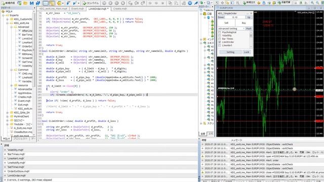324x182 pixels.
Task: Click the save-all double floppy icon
Action: click(x=38, y=3)
